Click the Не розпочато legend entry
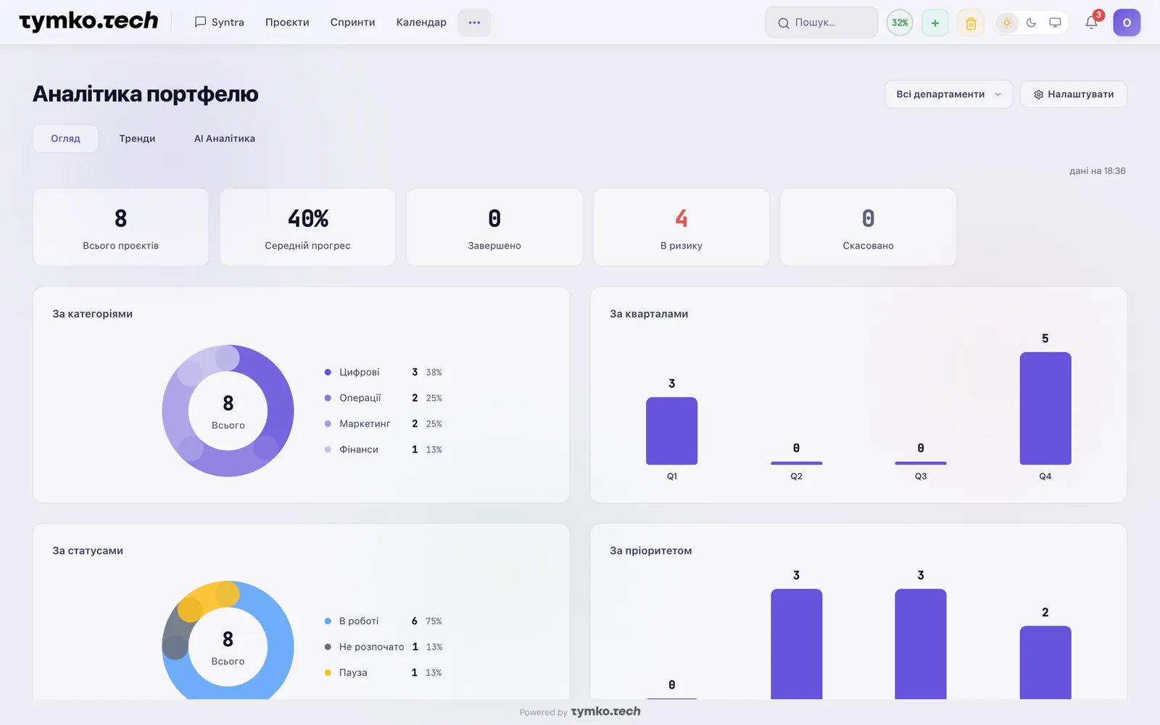The height and width of the screenshot is (725, 1160). pyautogui.click(x=384, y=647)
